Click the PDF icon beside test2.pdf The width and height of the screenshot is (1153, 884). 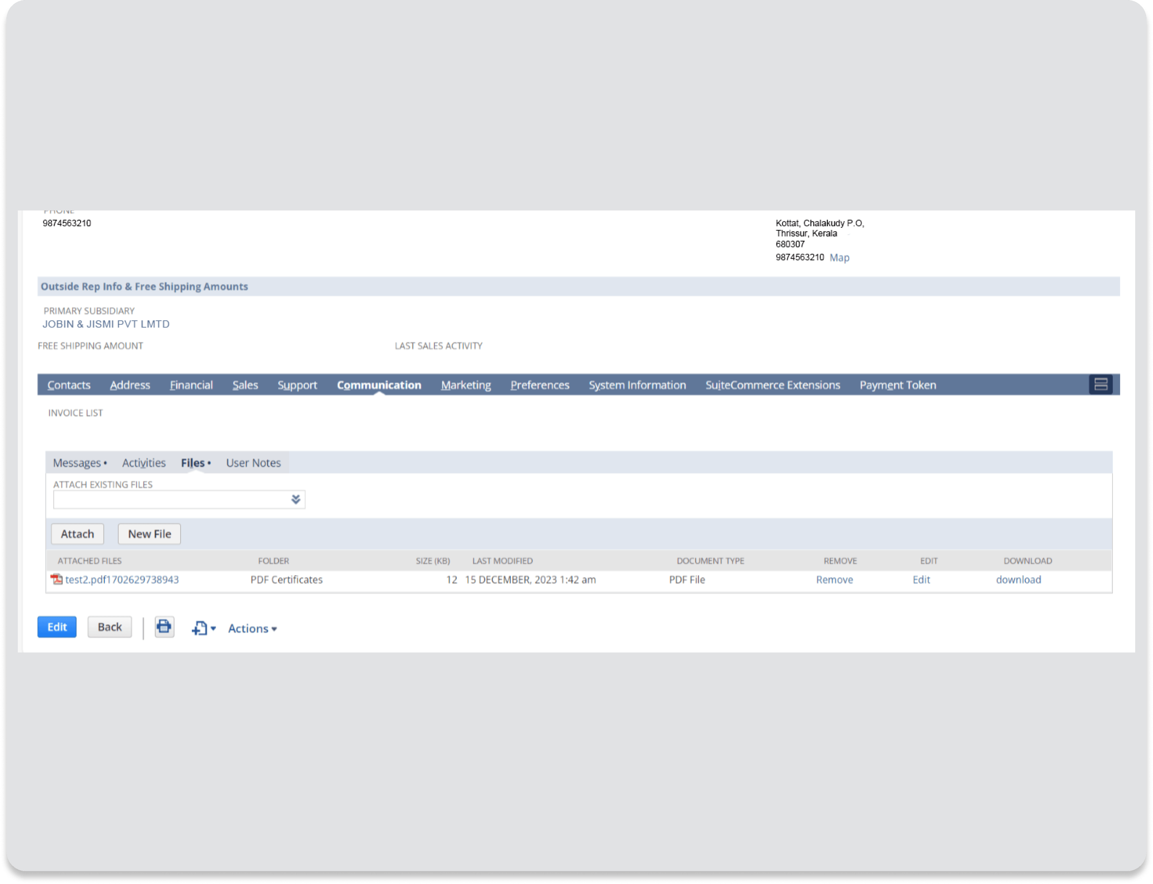[56, 579]
